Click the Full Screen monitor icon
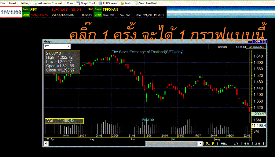 [x=101, y=3]
